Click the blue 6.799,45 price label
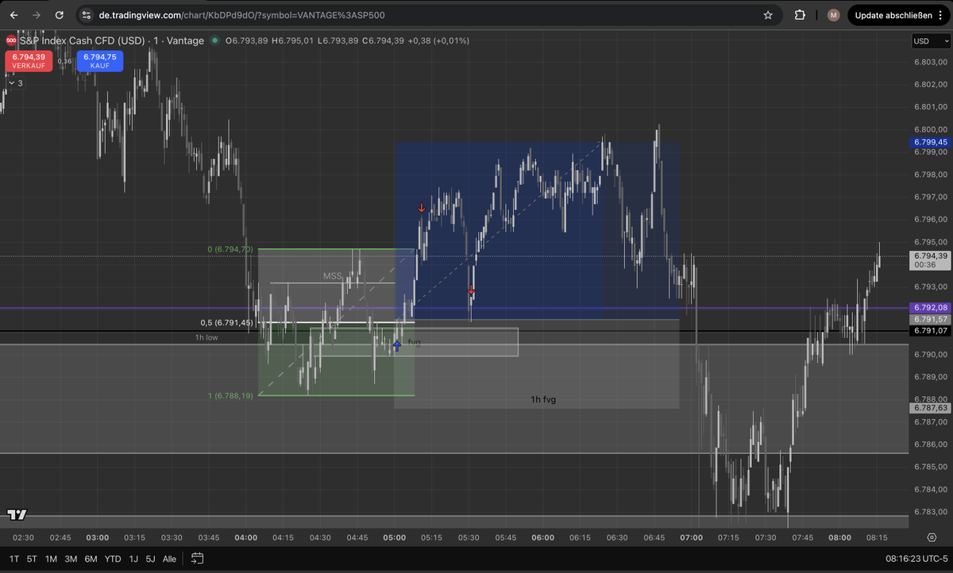Screen dimensions: 953x573 pos(931,143)
